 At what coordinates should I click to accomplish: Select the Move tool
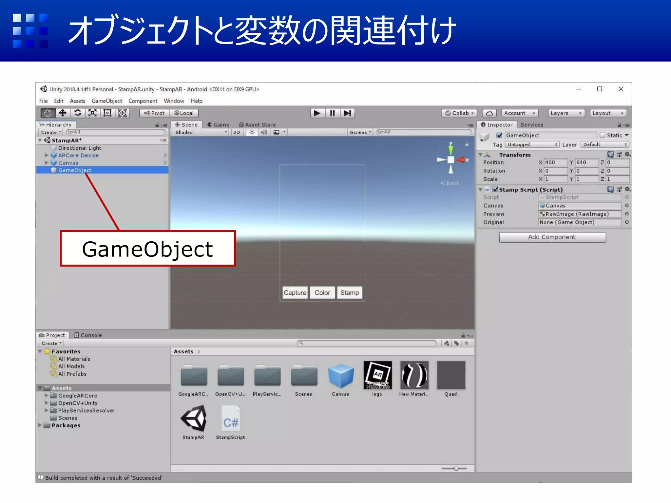63,113
